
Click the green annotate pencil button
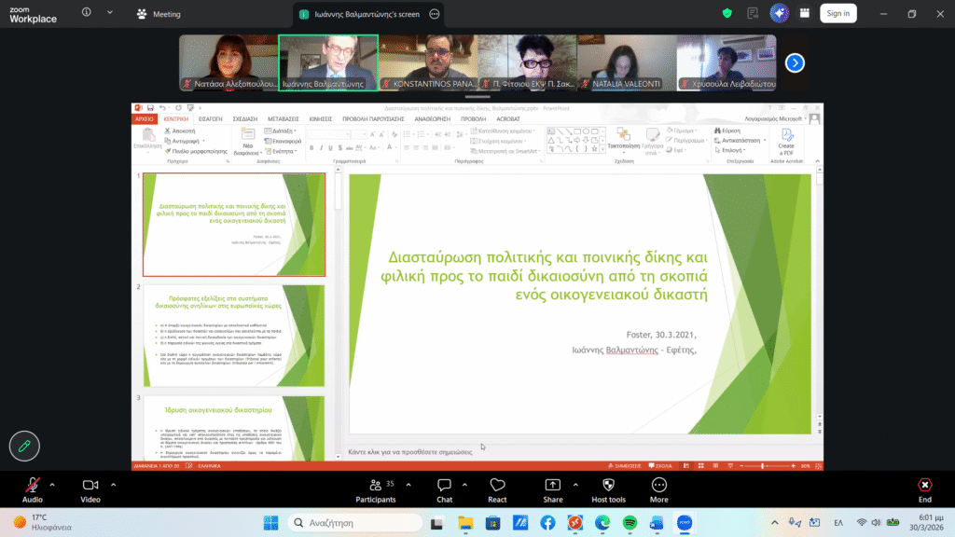pyautogui.click(x=24, y=446)
